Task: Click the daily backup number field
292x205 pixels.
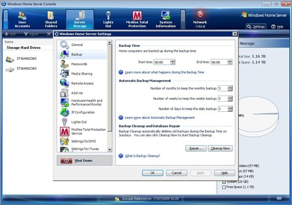Action: pos(223,109)
